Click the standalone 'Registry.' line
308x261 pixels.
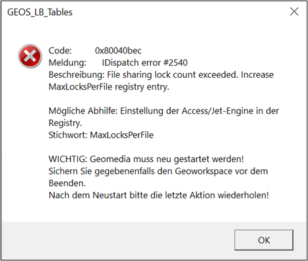[x=65, y=123]
